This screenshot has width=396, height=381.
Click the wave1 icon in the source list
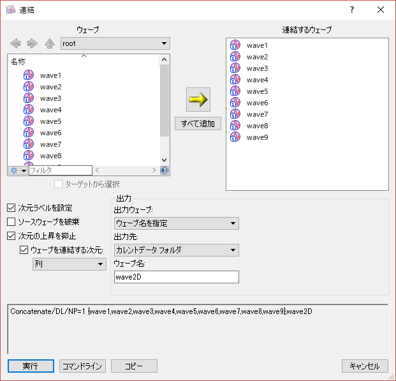[29, 75]
